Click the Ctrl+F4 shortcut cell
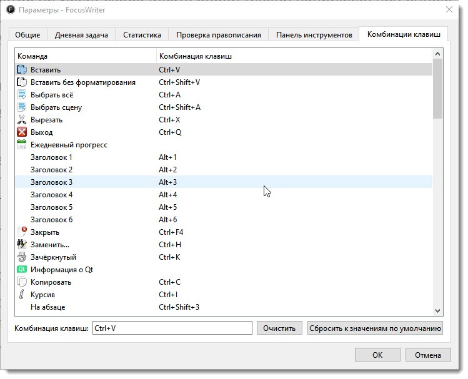Image resolution: width=468 pixels, height=379 pixels. [171, 232]
